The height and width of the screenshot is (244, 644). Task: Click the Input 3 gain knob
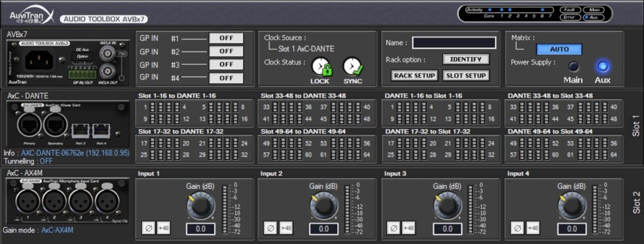448,206
